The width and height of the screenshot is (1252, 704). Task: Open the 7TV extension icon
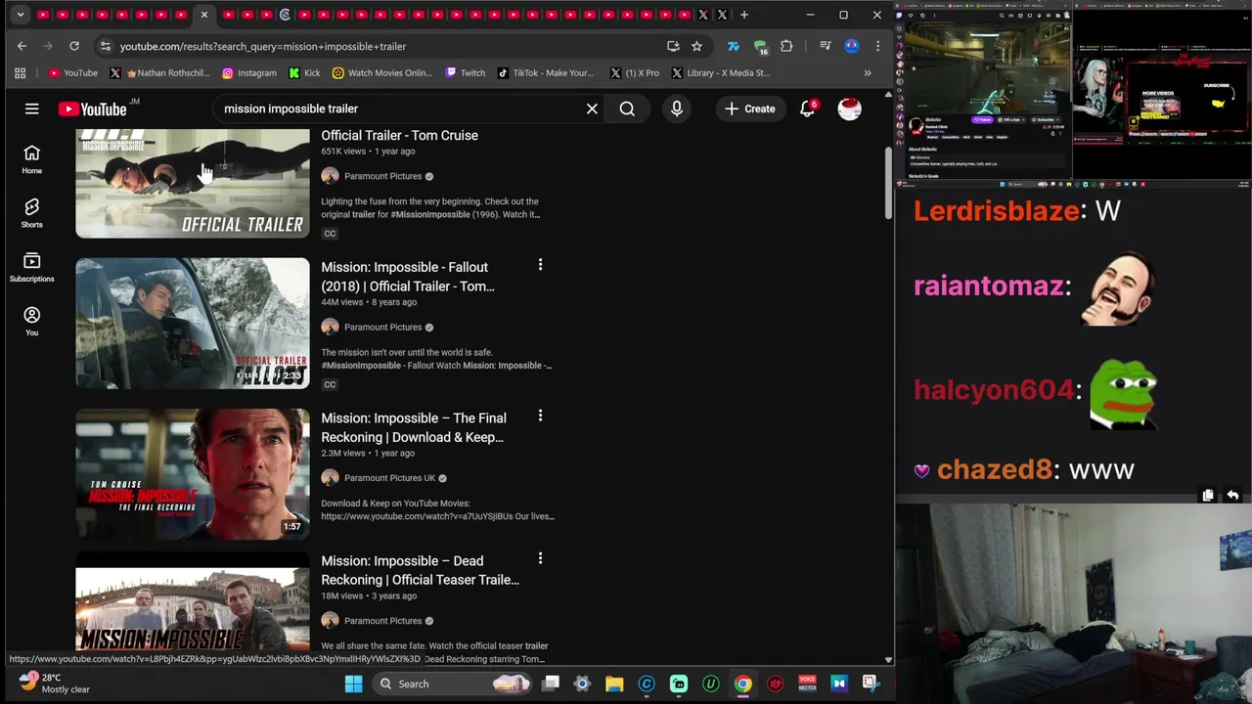733,46
